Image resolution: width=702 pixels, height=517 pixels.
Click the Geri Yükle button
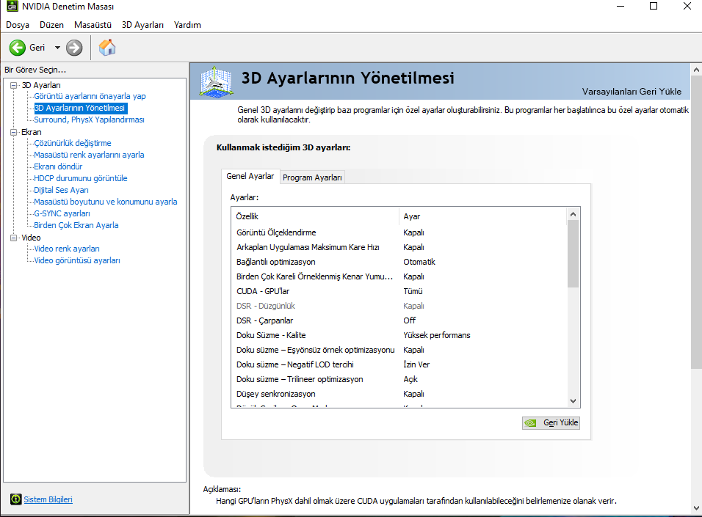coord(551,422)
